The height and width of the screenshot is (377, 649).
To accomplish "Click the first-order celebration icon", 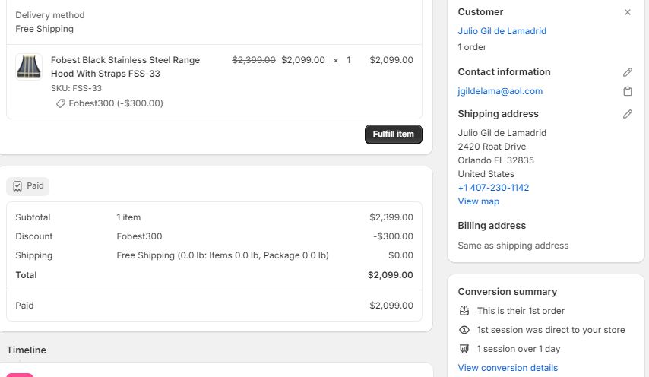I will tap(464, 311).
